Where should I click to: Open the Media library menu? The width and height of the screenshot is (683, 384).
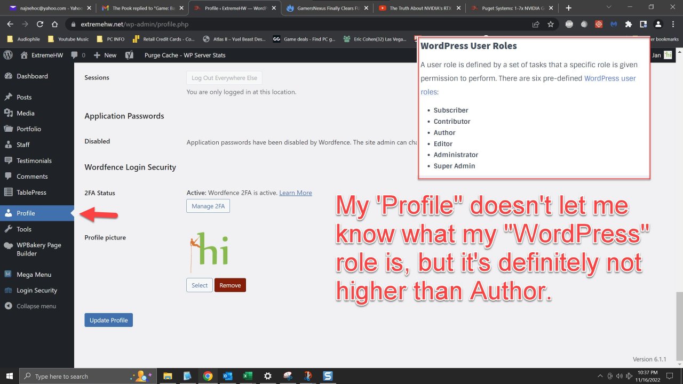pyautogui.click(x=25, y=113)
